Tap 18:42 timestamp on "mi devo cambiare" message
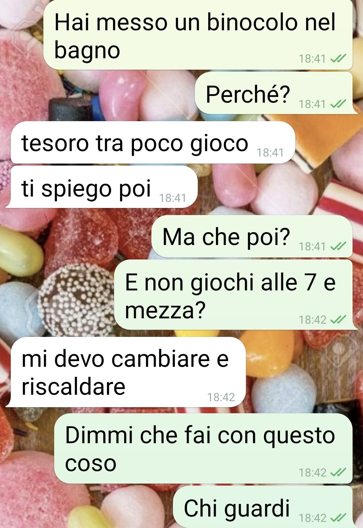Viewport: 363px width, 528px height. point(221,397)
